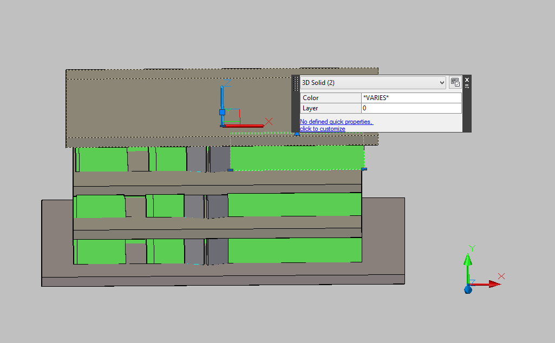This screenshot has height=343, width=555.
Task: Open the Quick Properties options menu icon
Action: [467, 86]
